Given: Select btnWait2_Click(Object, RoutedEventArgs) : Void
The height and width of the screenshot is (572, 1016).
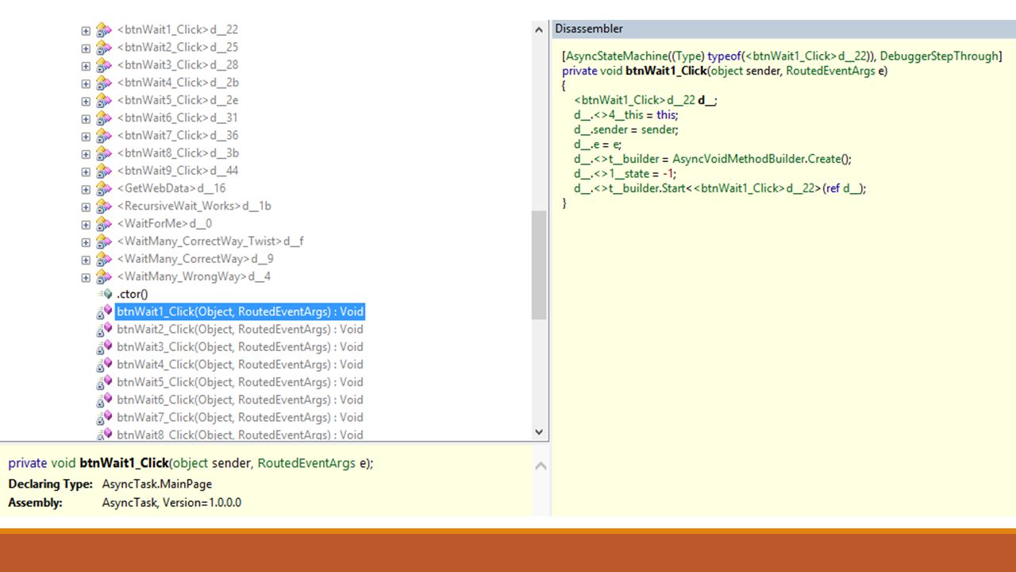Looking at the screenshot, I should [x=240, y=329].
